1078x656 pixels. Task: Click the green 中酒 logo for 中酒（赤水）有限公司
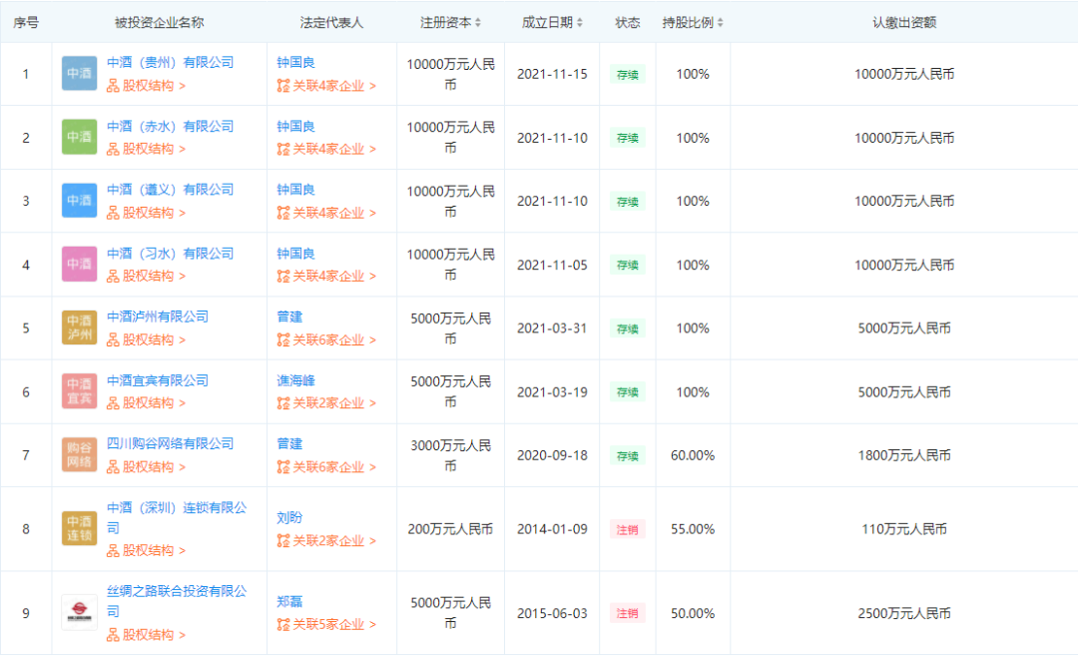tap(80, 137)
